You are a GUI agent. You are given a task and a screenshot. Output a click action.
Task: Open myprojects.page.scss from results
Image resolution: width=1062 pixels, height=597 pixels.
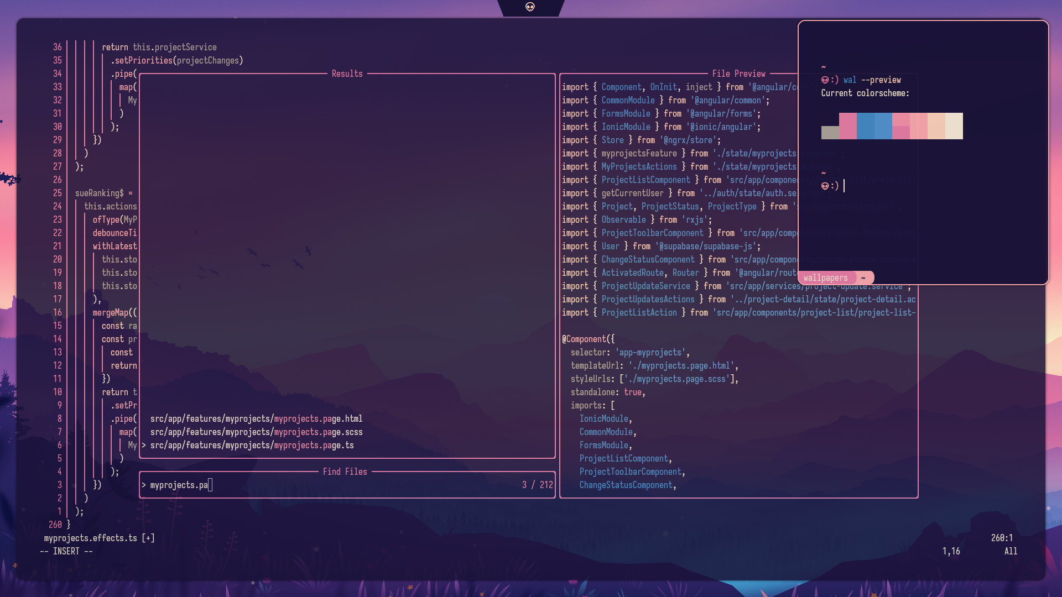(x=256, y=432)
